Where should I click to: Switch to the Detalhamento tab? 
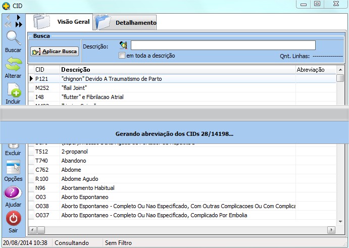[125, 22]
